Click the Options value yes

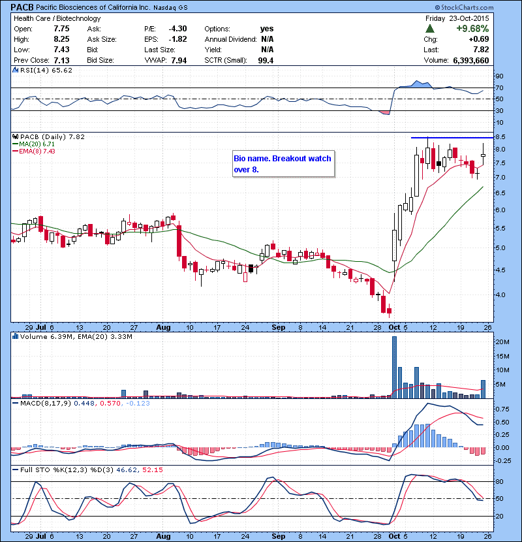pyautogui.click(x=267, y=29)
